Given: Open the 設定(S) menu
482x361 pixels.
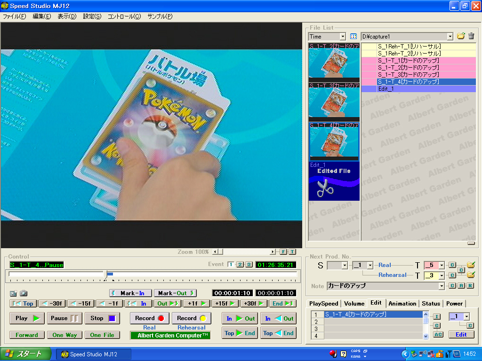Looking at the screenshot, I should click(x=92, y=16).
